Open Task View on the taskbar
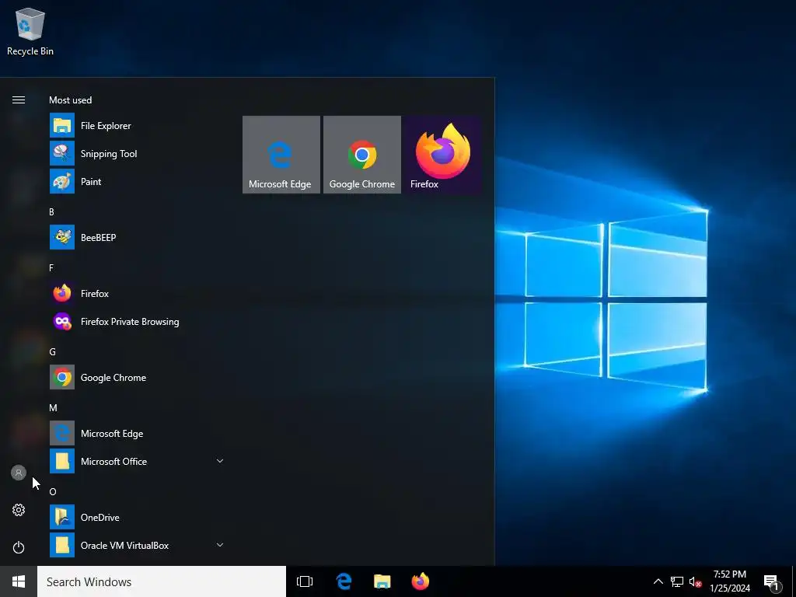 click(x=305, y=581)
